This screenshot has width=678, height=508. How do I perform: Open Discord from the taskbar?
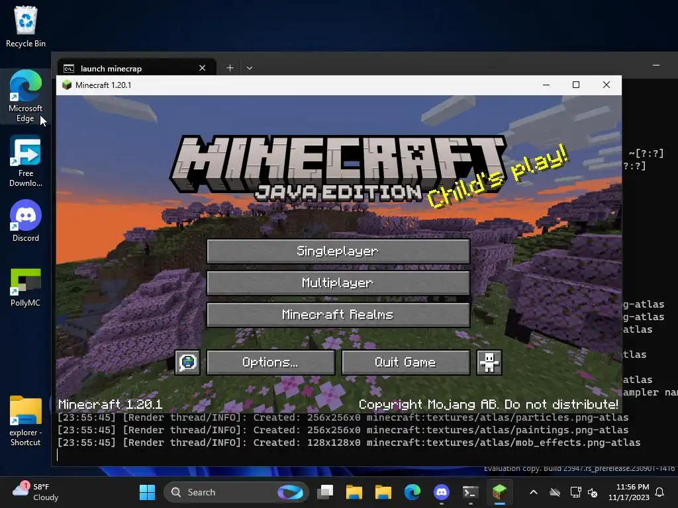click(441, 492)
